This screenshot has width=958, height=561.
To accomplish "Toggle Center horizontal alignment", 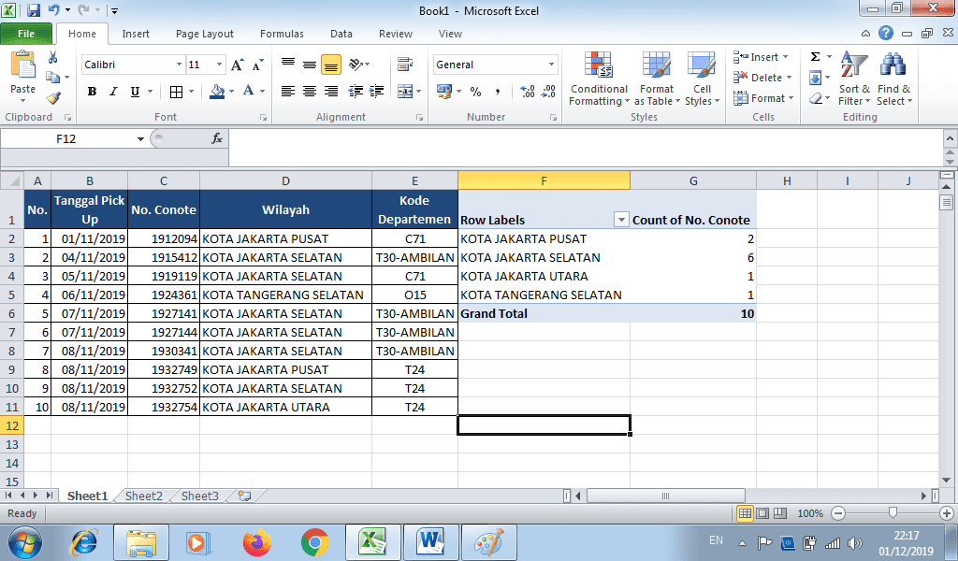I will 310,92.
